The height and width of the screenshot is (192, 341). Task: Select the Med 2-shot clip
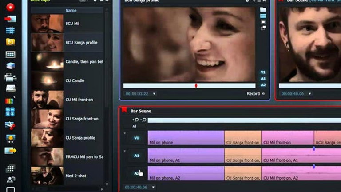67,176
